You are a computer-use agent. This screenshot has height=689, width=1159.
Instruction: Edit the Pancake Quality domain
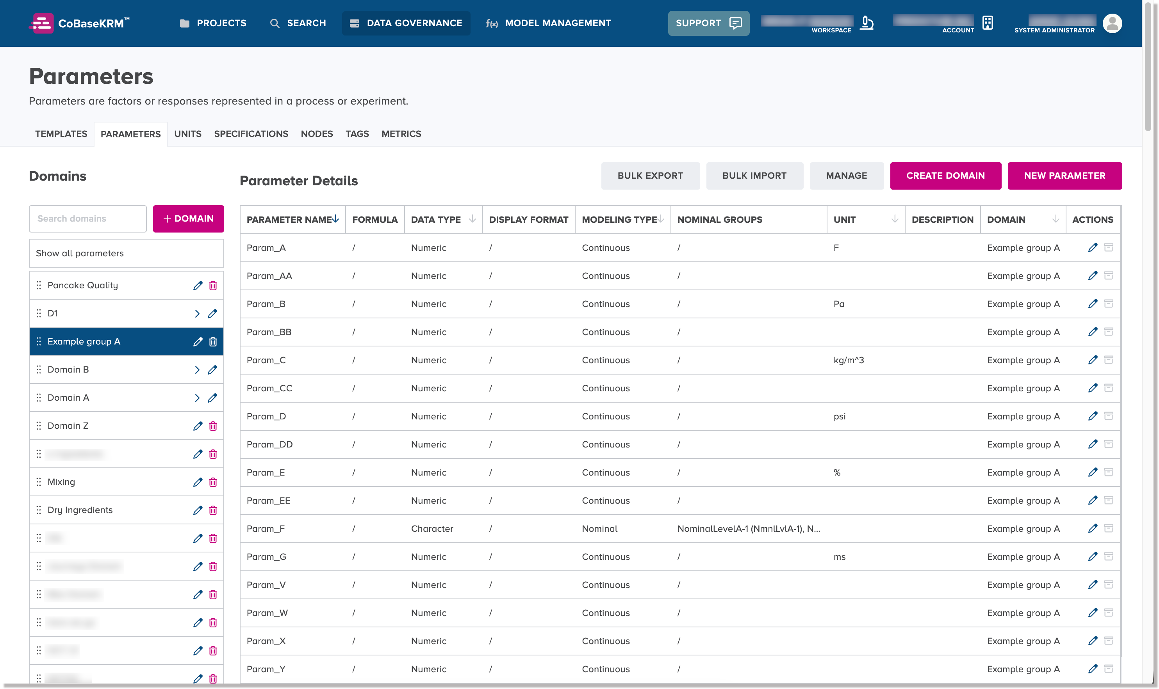198,286
